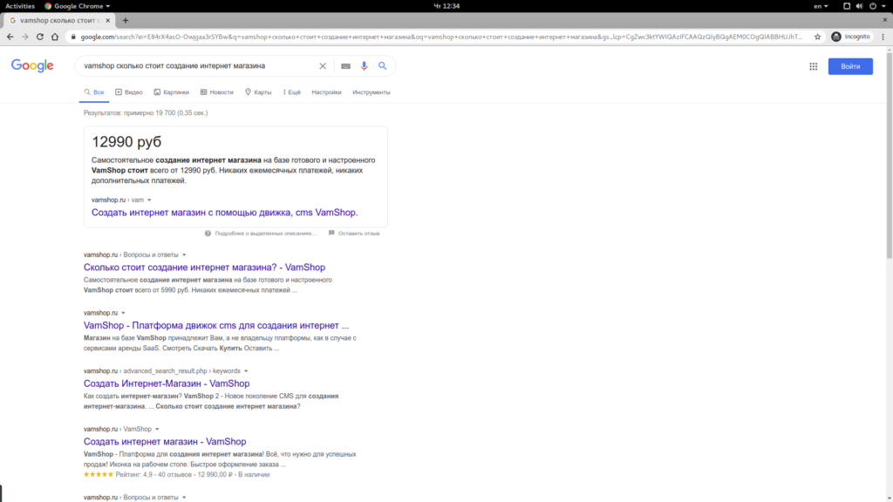Image resolution: width=893 pixels, height=502 pixels.
Task: Open result Сколько стоит создание интернет магазина?
Action: pos(204,267)
